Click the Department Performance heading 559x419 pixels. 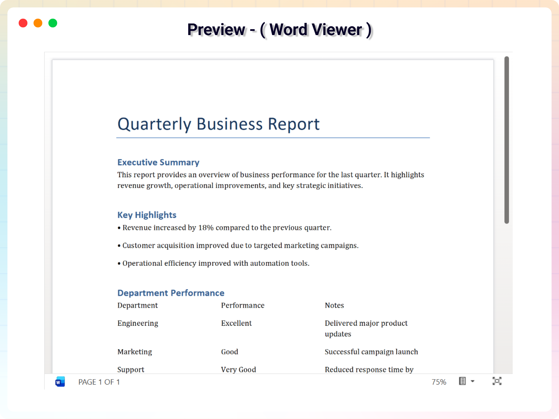(171, 293)
